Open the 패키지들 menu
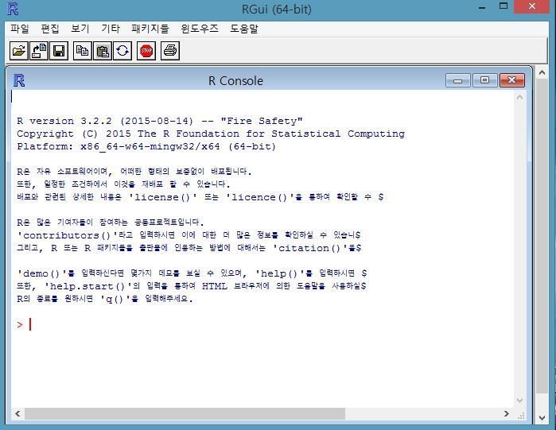This screenshot has width=556, height=430. click(x=150, y=29)
